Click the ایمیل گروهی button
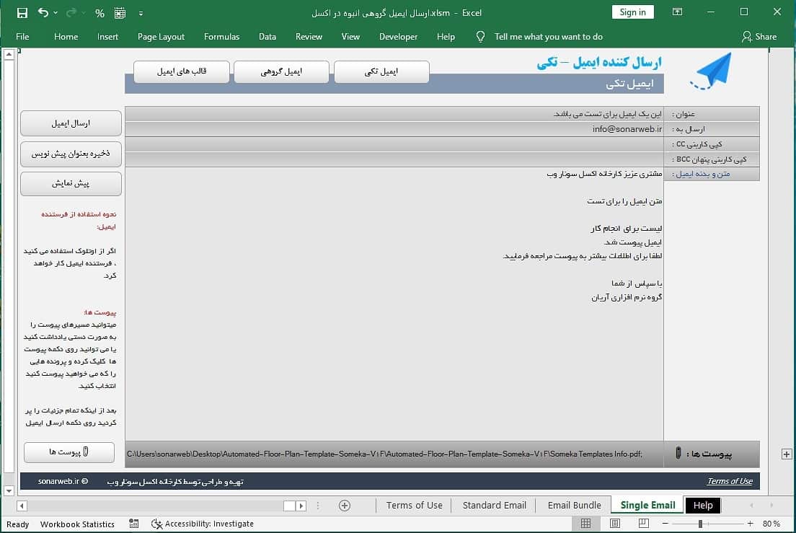796x533 pixels. tap(281, 71)
